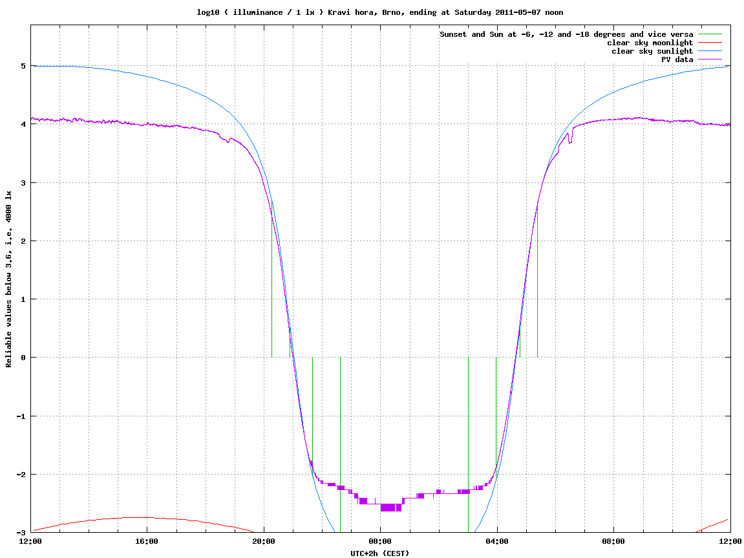Click the blue sunlight legend line sample

click(x=710, y=51)
